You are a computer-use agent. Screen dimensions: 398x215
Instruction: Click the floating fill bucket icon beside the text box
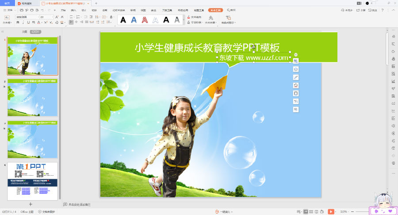point(296,86)
